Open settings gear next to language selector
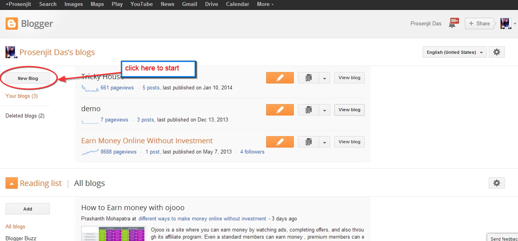 click(497, 52)
